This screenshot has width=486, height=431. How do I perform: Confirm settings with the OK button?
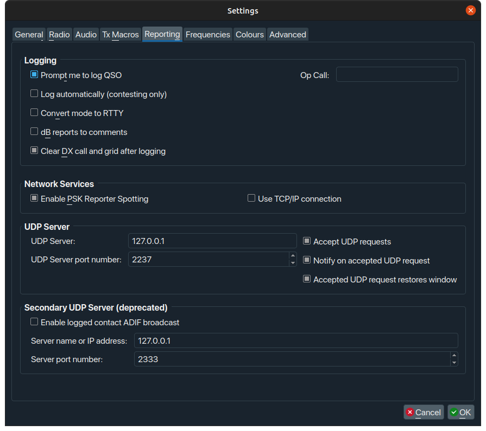[x=460, y=412]
